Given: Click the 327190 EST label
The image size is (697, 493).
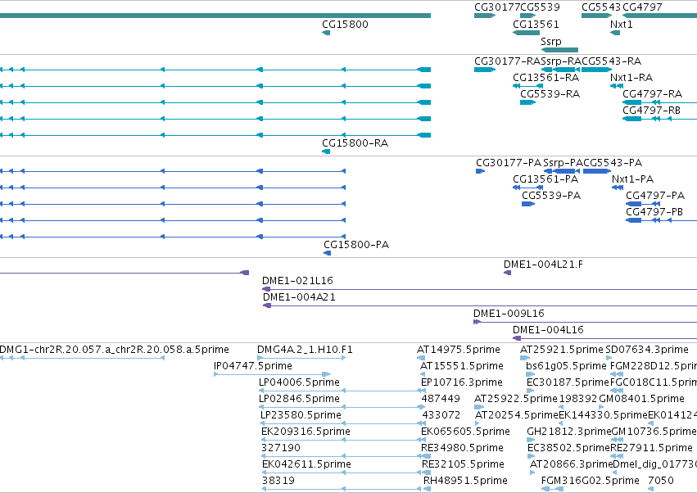Looking at the screenshot, I should coord(281,448).
